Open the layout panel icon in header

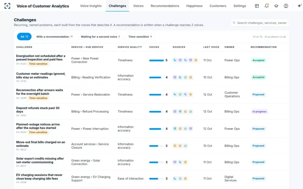(x=257, y=6)
